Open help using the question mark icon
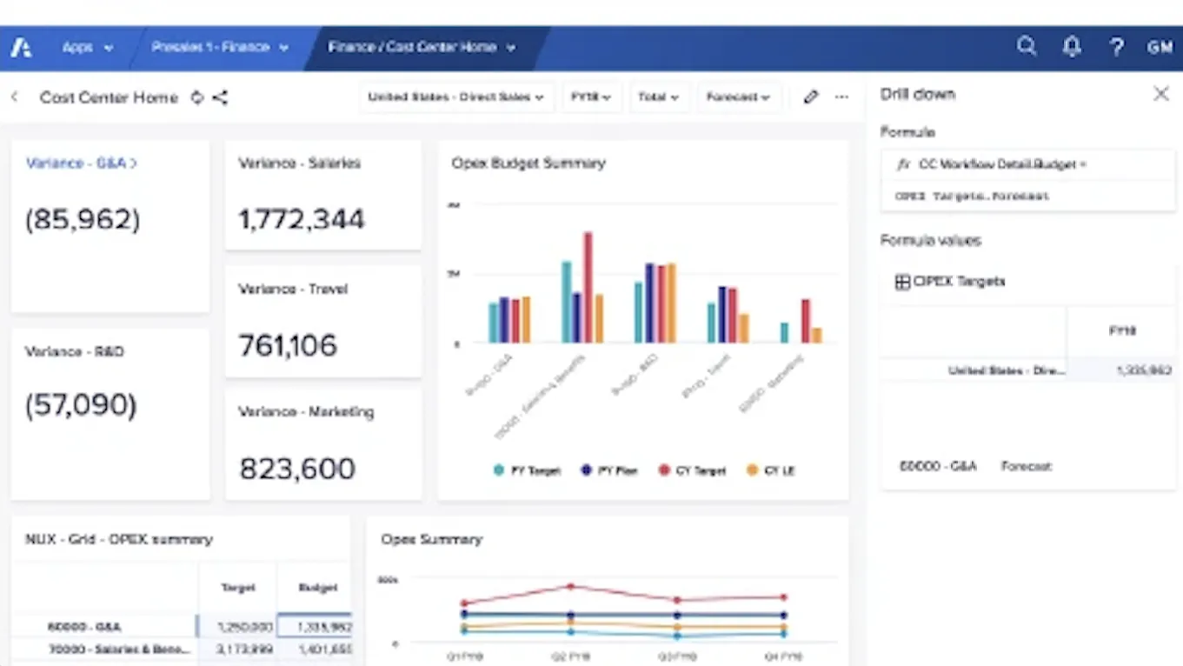 click(x=1117, y=47)
